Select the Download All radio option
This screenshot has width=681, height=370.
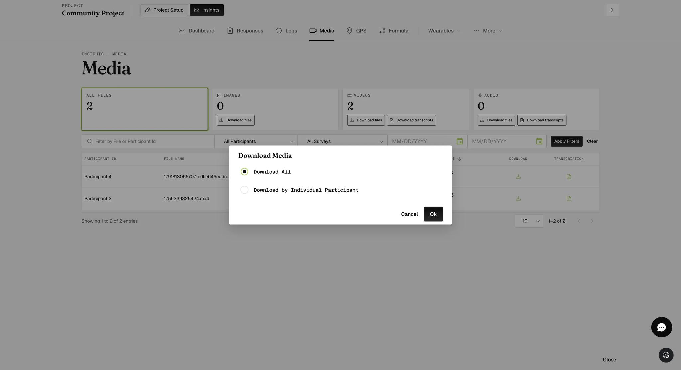click(244, 172)
